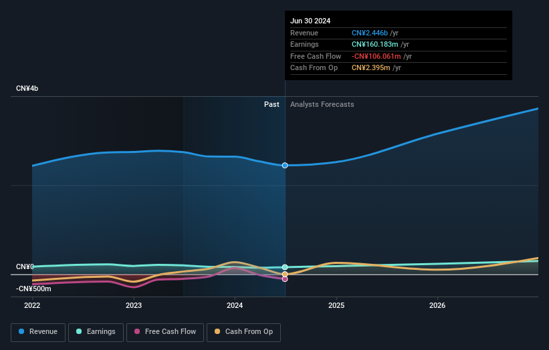Click the Free Cash Flow data point marker
Screen dimensions: 549x350
(x=285, y=279)
